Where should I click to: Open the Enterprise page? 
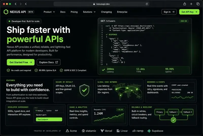pos(122,12)
